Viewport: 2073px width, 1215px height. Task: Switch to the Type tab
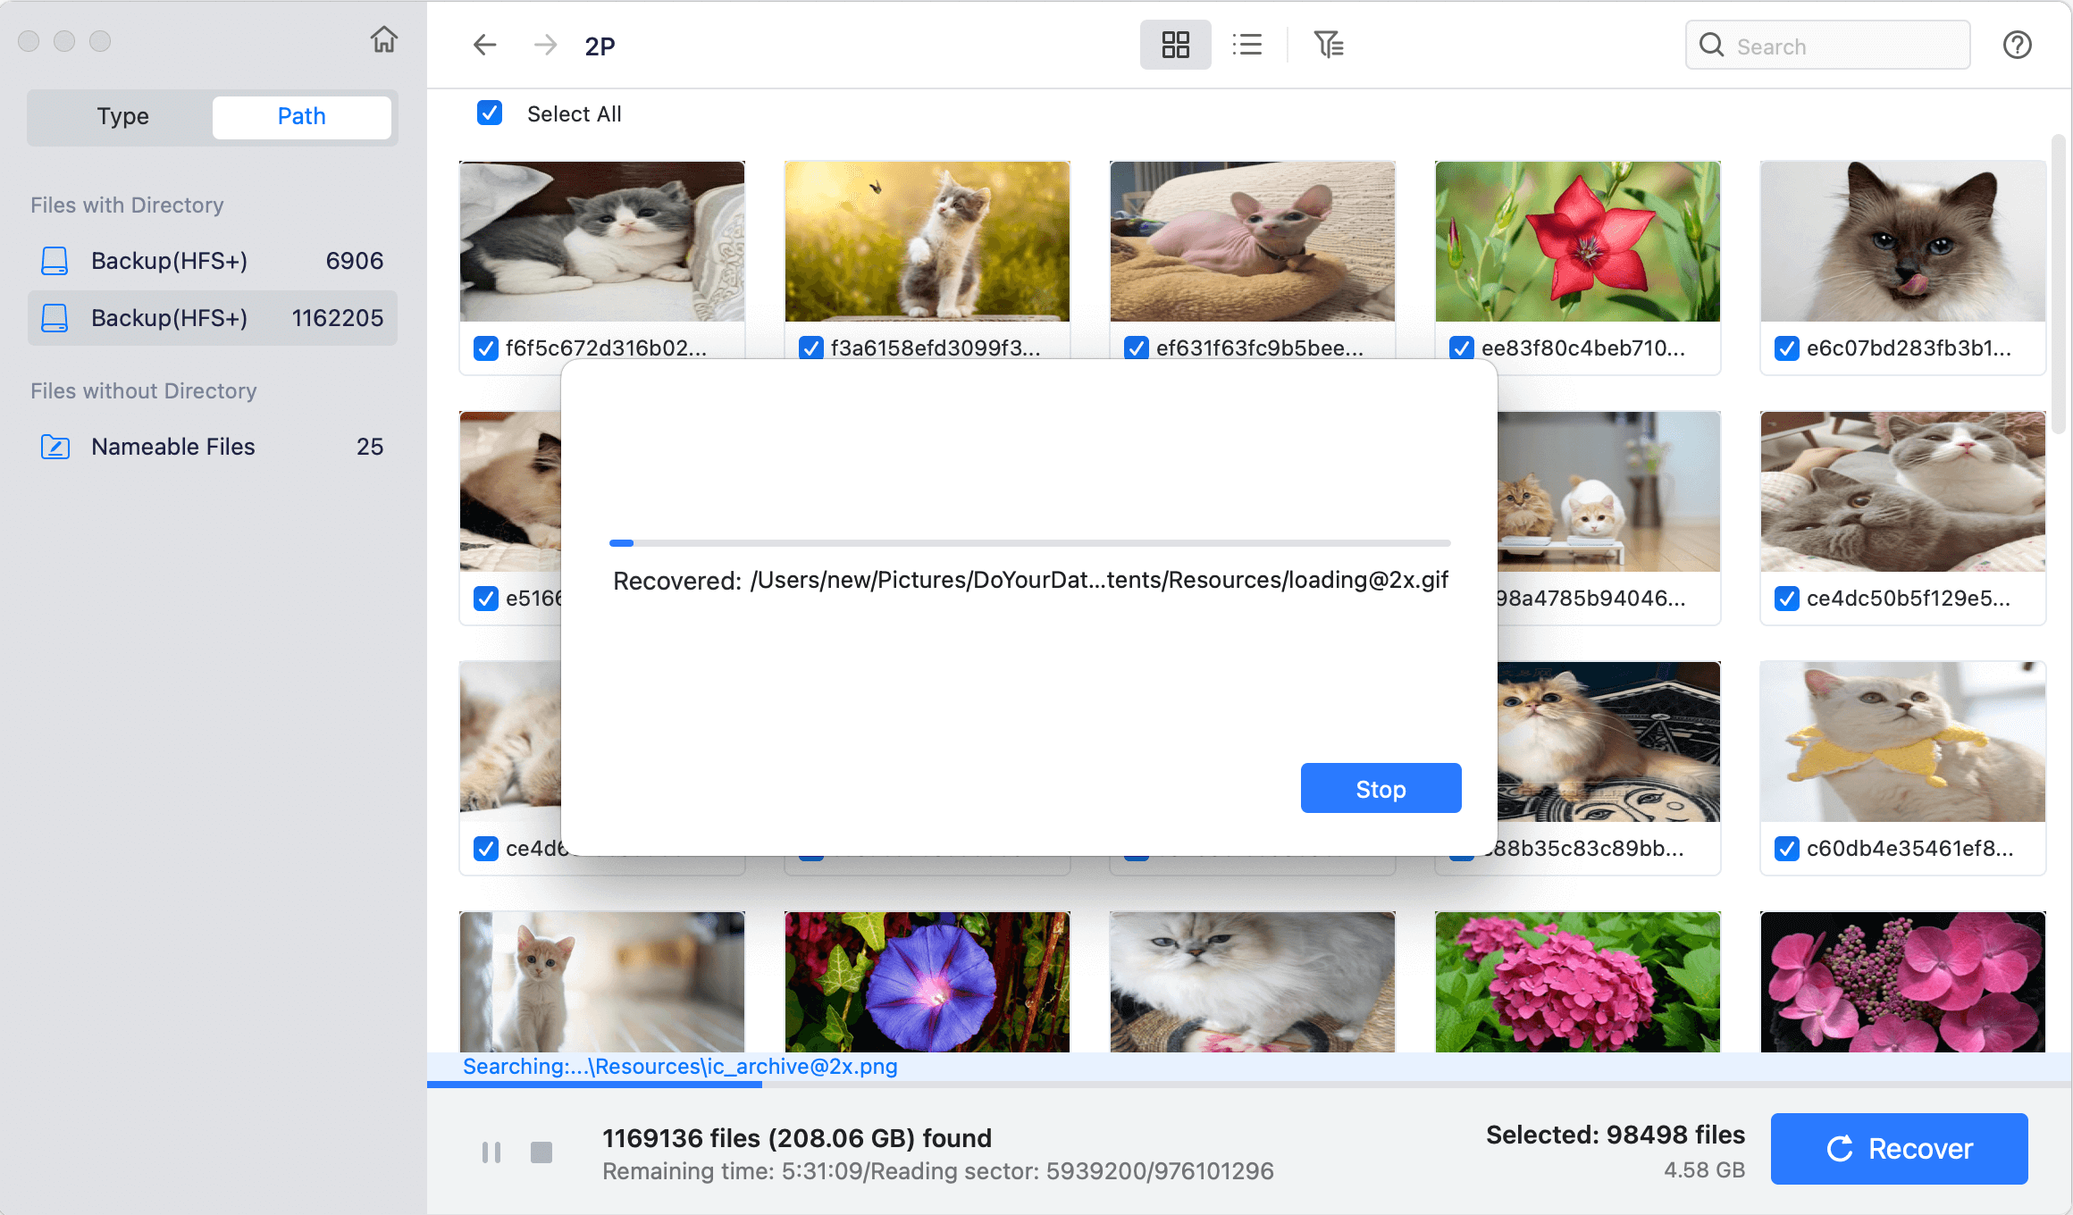pyautogui.click(x=123, y=117)
